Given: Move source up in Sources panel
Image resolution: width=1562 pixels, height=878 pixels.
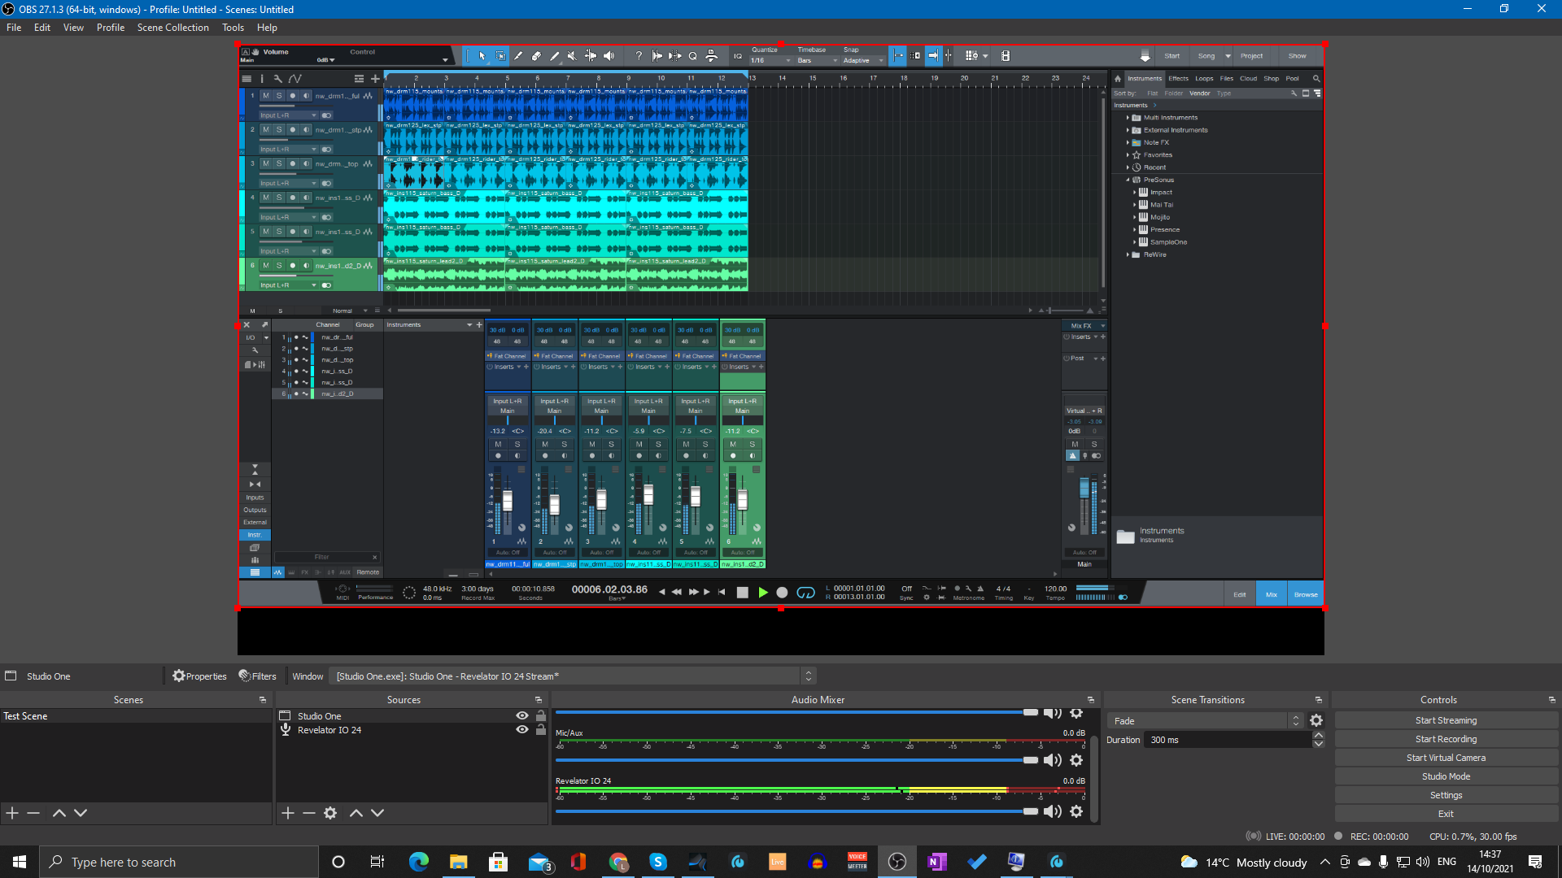Looking at the screenshot, I should coord(356,813).
